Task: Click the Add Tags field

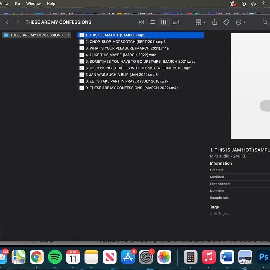Action: 220,214
